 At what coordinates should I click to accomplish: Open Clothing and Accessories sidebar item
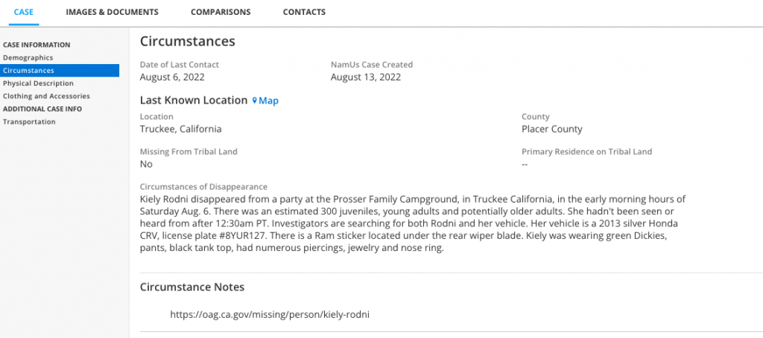coord(46,96)
